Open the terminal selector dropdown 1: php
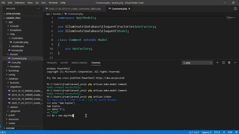The width and height of the screenshot is (239, 134). pyautogui.click(x=197, y=63)
